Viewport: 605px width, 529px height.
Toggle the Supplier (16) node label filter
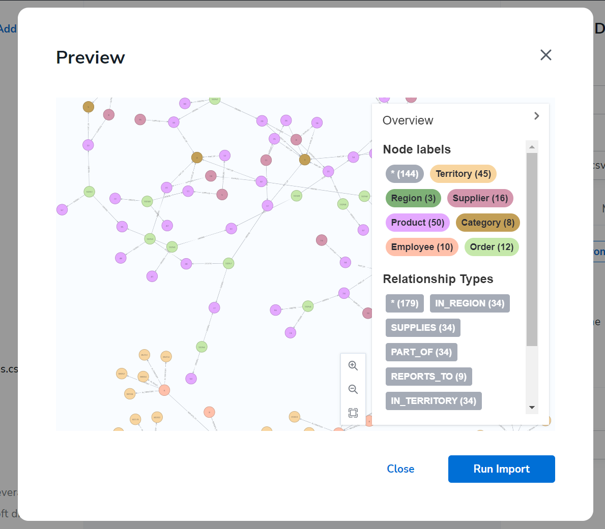480,198
